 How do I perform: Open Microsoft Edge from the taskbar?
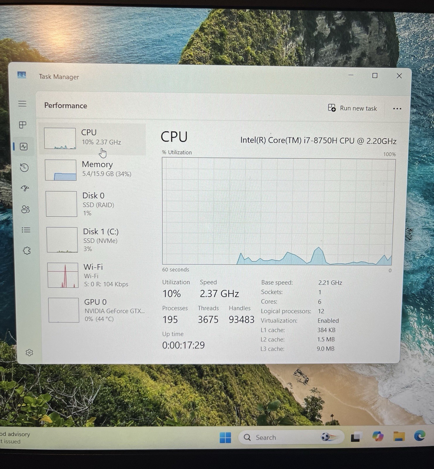pyautogui.click(x=420, y=436)
